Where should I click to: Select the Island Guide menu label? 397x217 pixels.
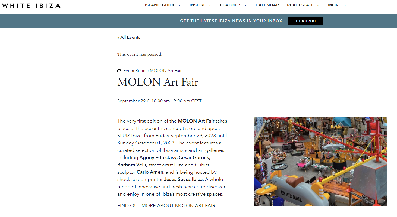[160, 5]
